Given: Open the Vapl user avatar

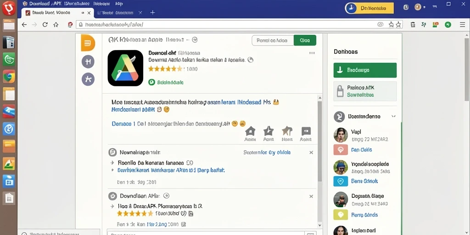Looking at the screenshot, I should (341, 135).
